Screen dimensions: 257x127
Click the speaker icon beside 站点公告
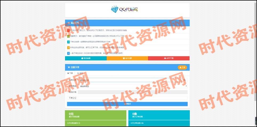(x=69, y=23)
